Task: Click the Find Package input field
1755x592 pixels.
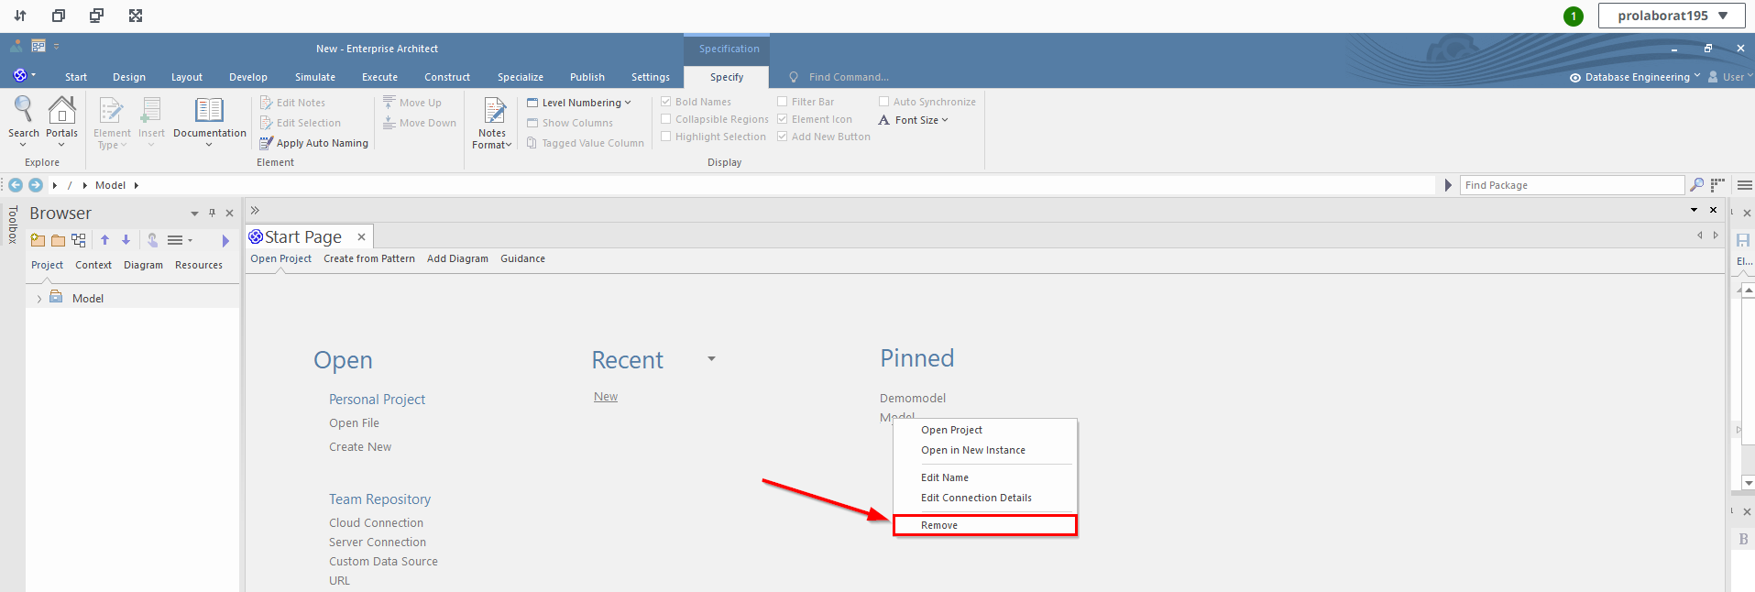Action: point(1572,185)
